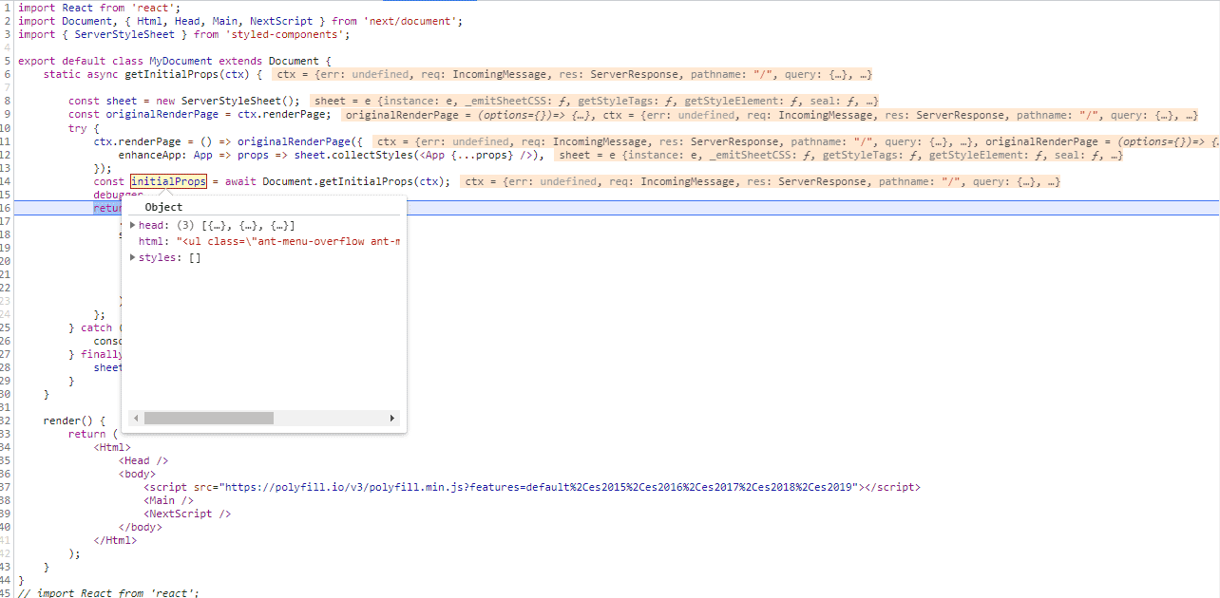1220x598 pixels.
Task: Click the highlighted initialProps variable
Action: pos(168,181)
